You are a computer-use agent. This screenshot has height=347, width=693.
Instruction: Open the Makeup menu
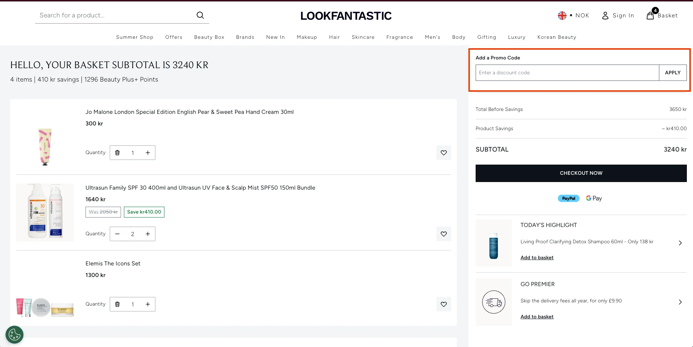pos(307,37)
